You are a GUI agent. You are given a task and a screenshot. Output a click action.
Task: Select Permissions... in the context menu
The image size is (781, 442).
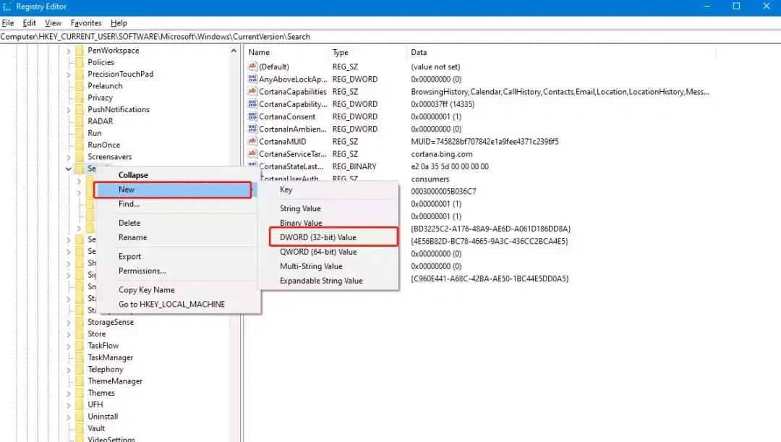coord(142,271)
